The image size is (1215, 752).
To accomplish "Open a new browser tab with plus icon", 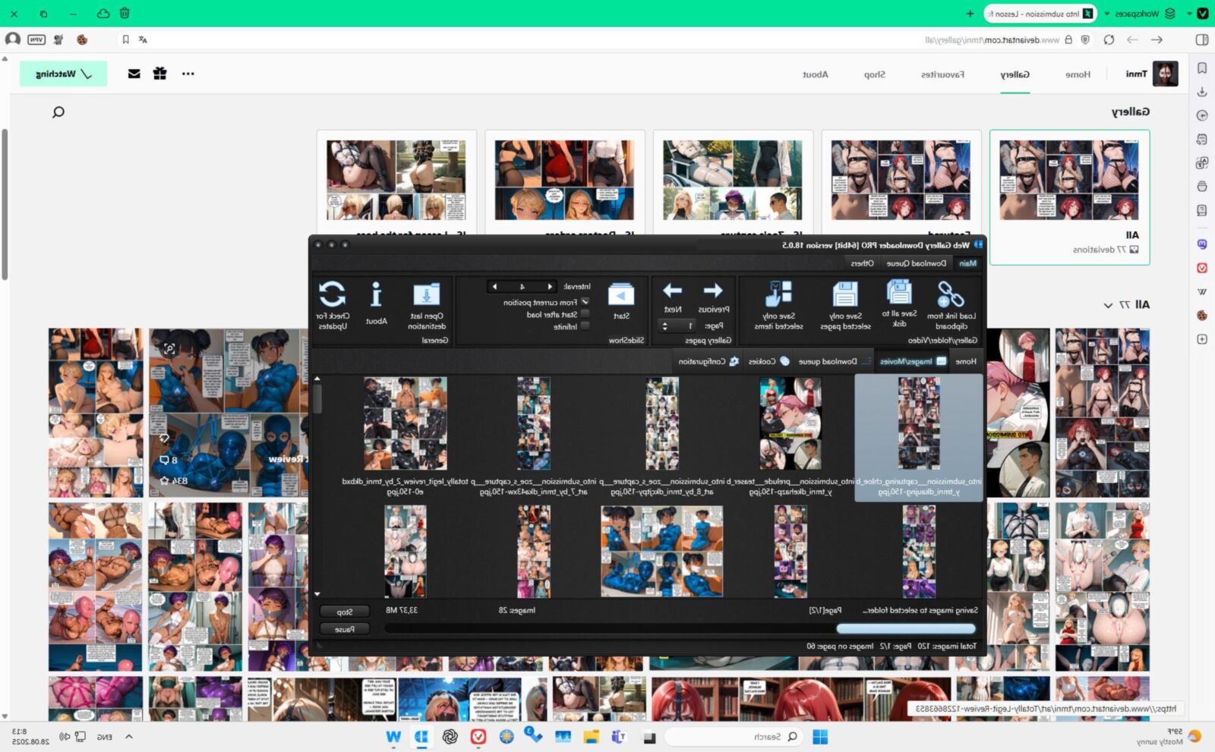I will [970, 14].
